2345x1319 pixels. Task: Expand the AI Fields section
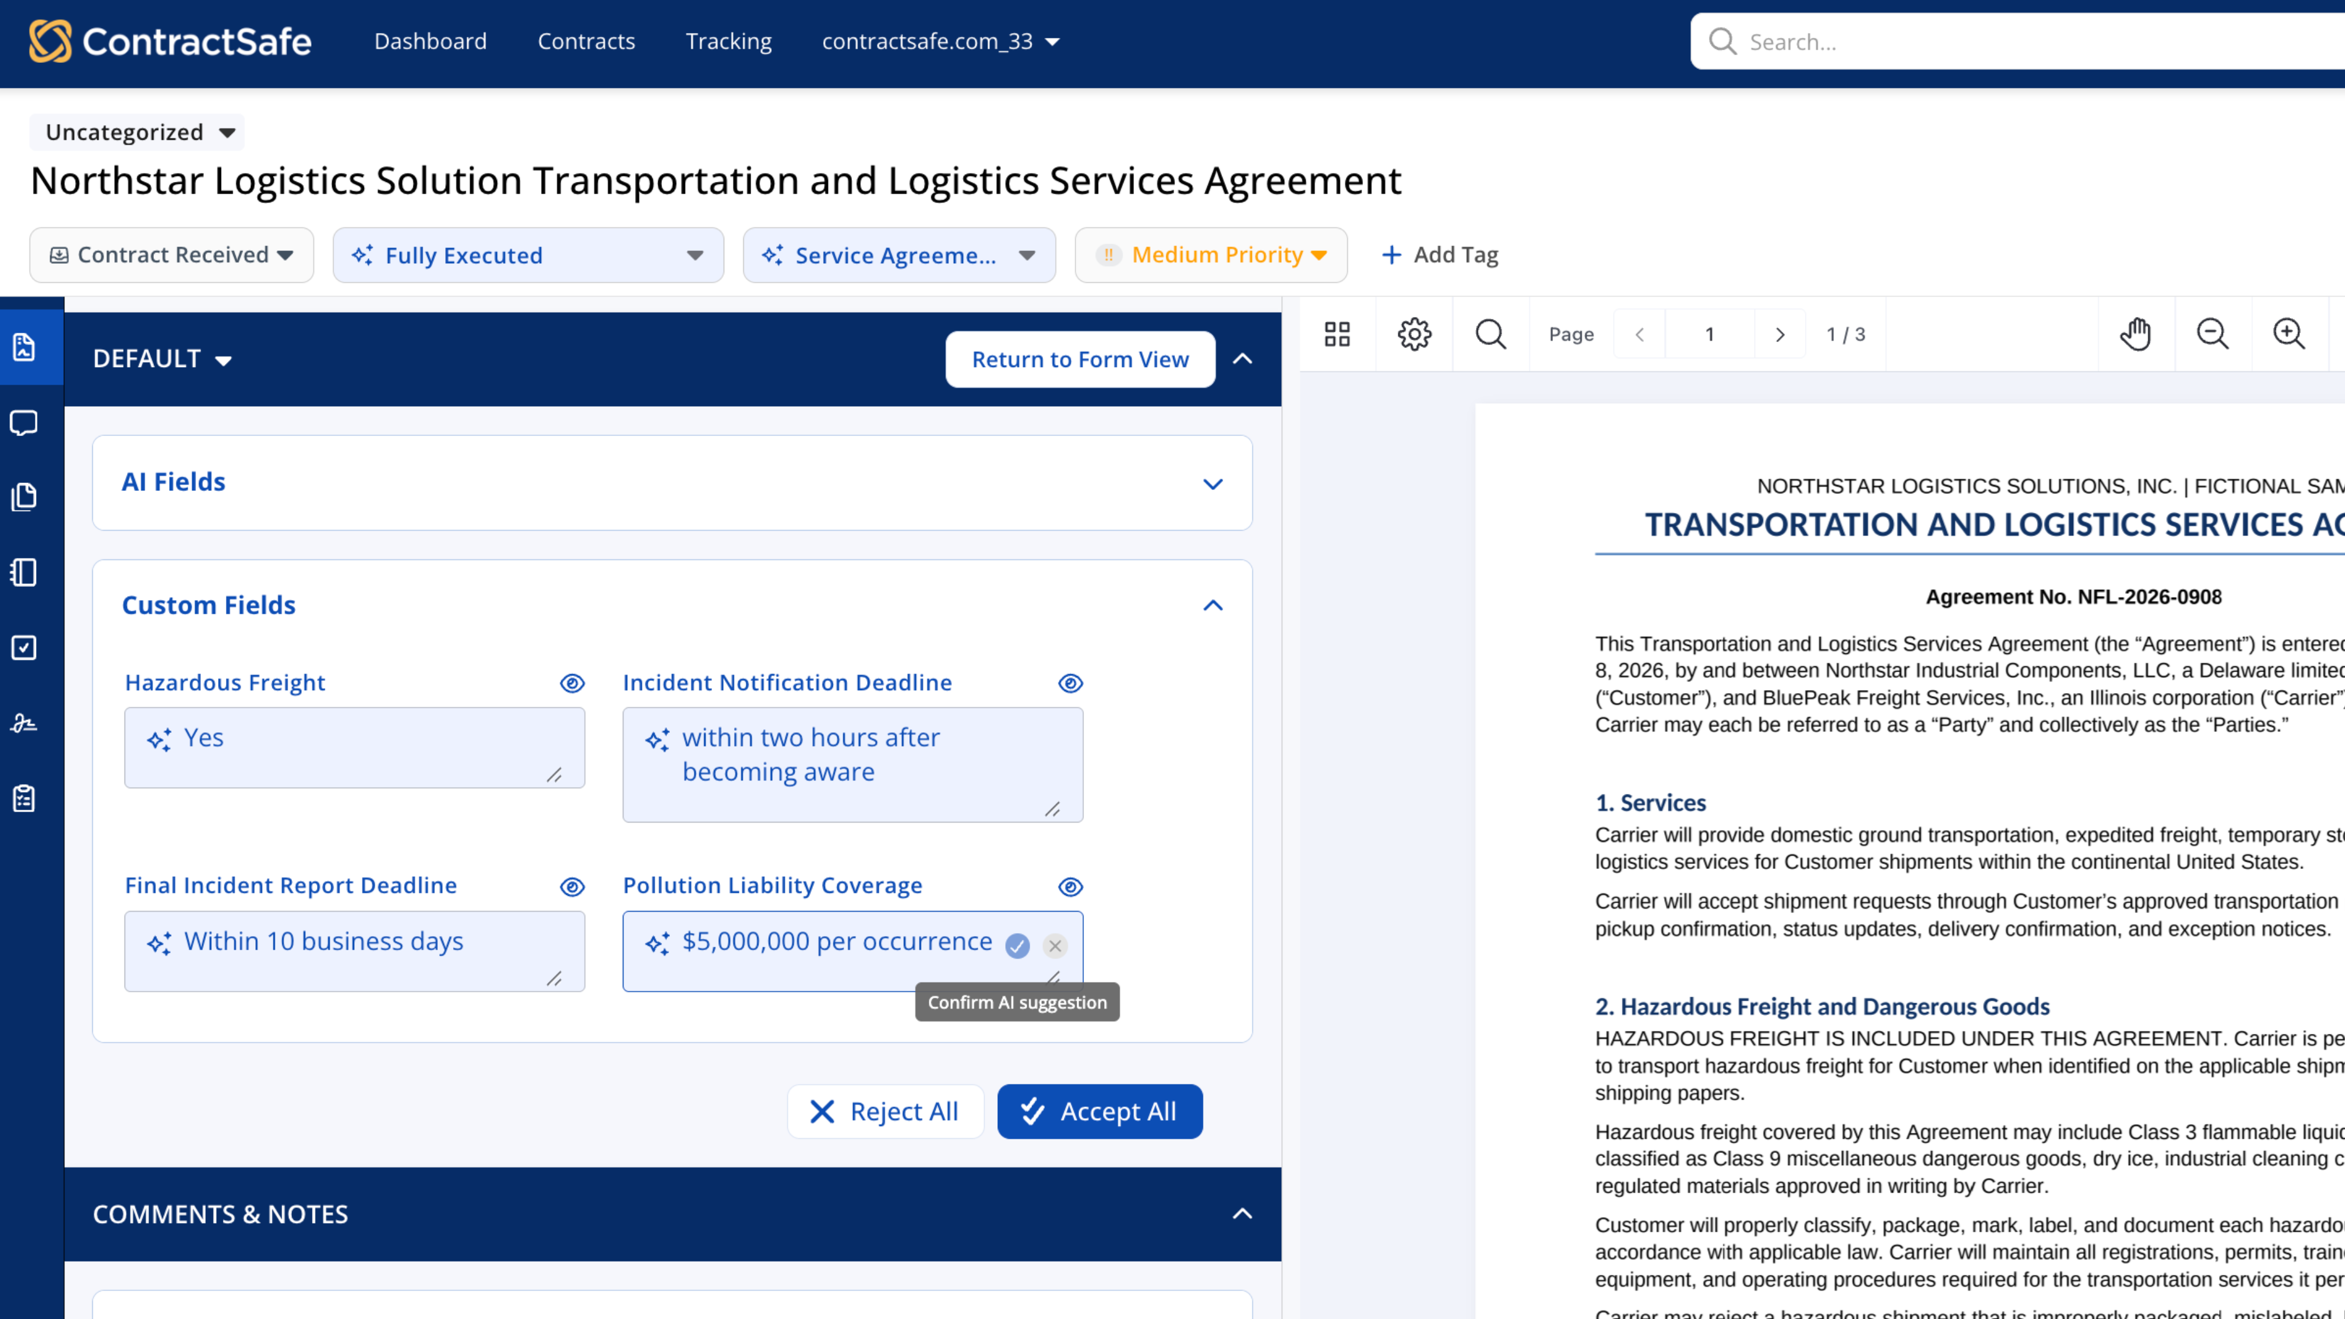point(1213,484)
